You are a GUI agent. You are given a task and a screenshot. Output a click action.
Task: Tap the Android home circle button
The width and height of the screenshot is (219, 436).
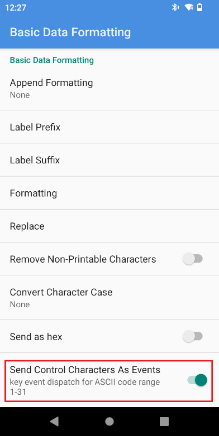pos(109,422)
